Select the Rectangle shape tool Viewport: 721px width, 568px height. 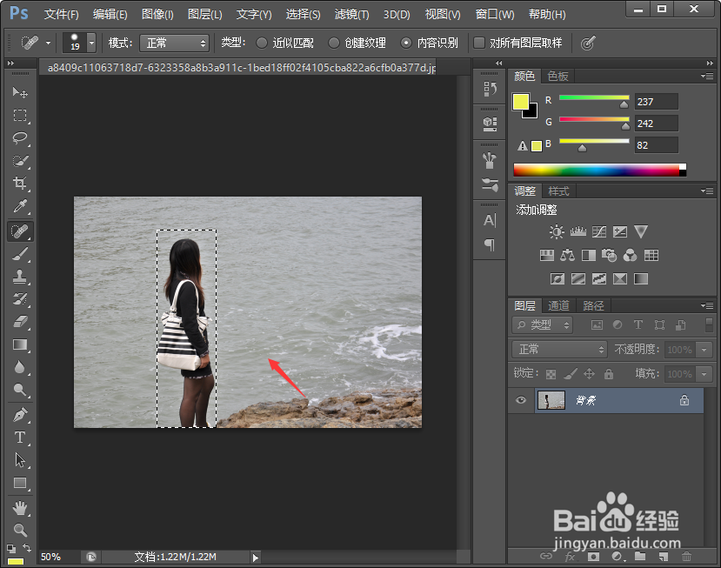(20, 483)
